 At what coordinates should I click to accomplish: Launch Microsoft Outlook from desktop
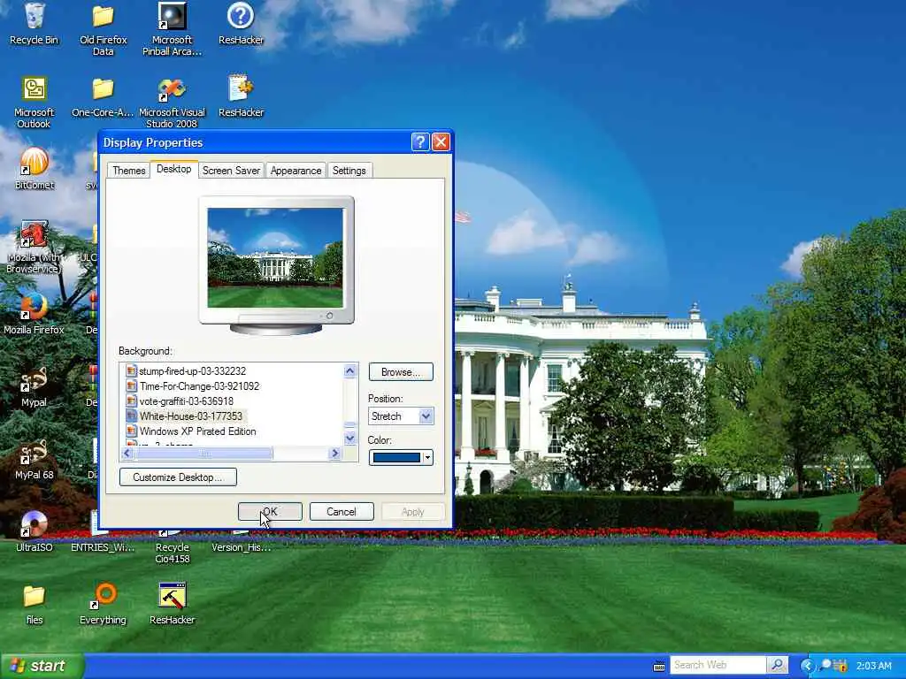coord(35,102)
